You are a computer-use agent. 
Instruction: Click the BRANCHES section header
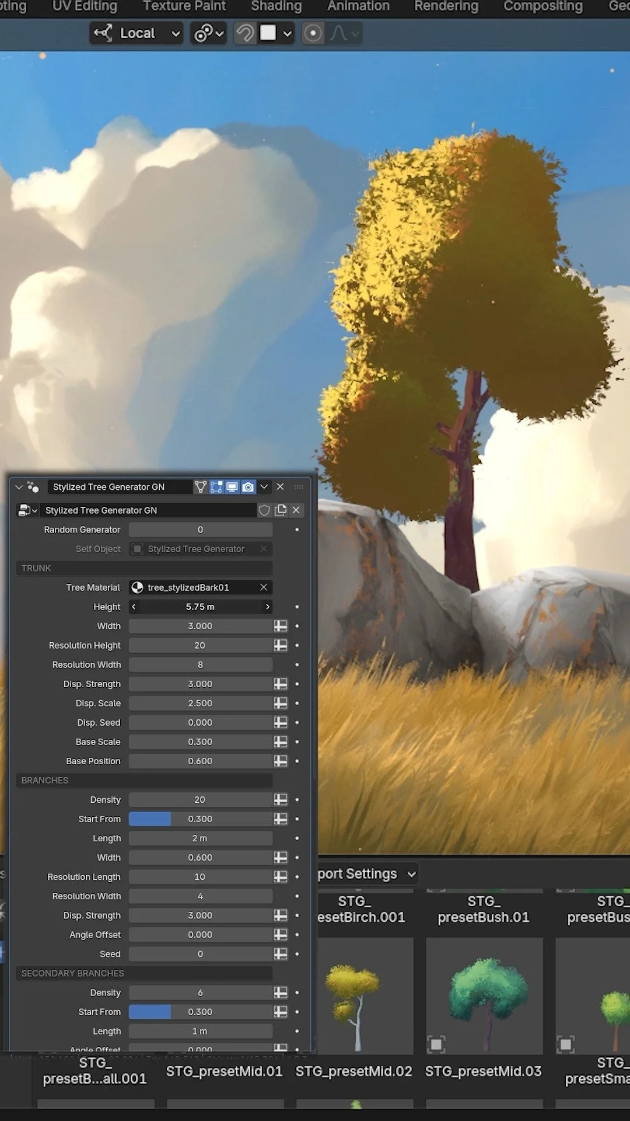[144, 780]
